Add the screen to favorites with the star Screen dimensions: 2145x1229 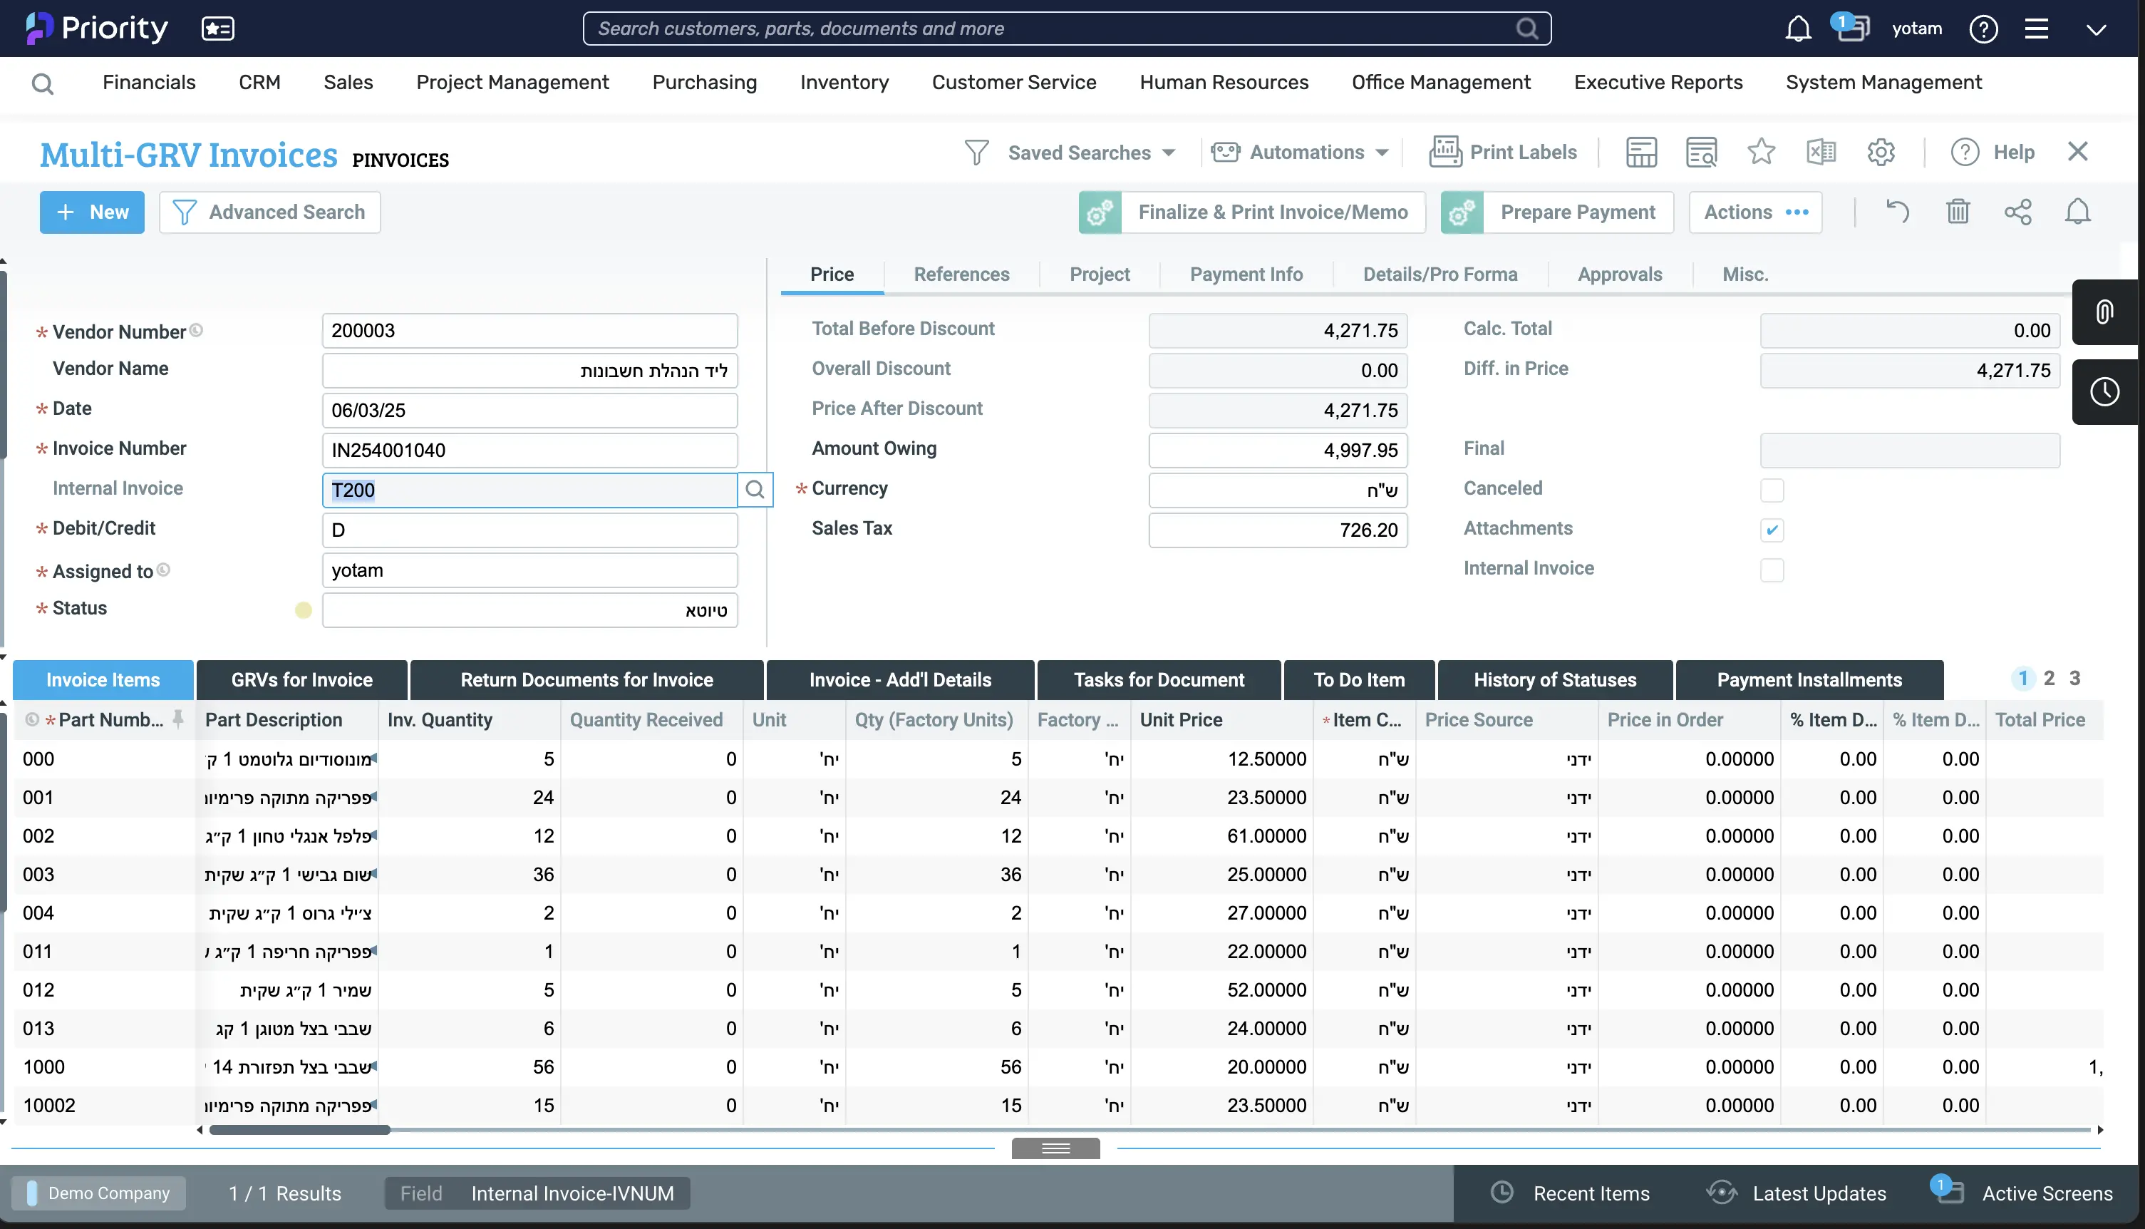point(1761,153)
